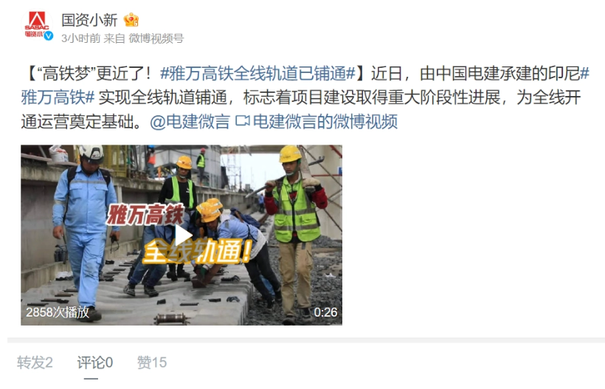Click the 雅万高铁 title overlay on the video
Screen dimensions: 605x389
(145, 215)
